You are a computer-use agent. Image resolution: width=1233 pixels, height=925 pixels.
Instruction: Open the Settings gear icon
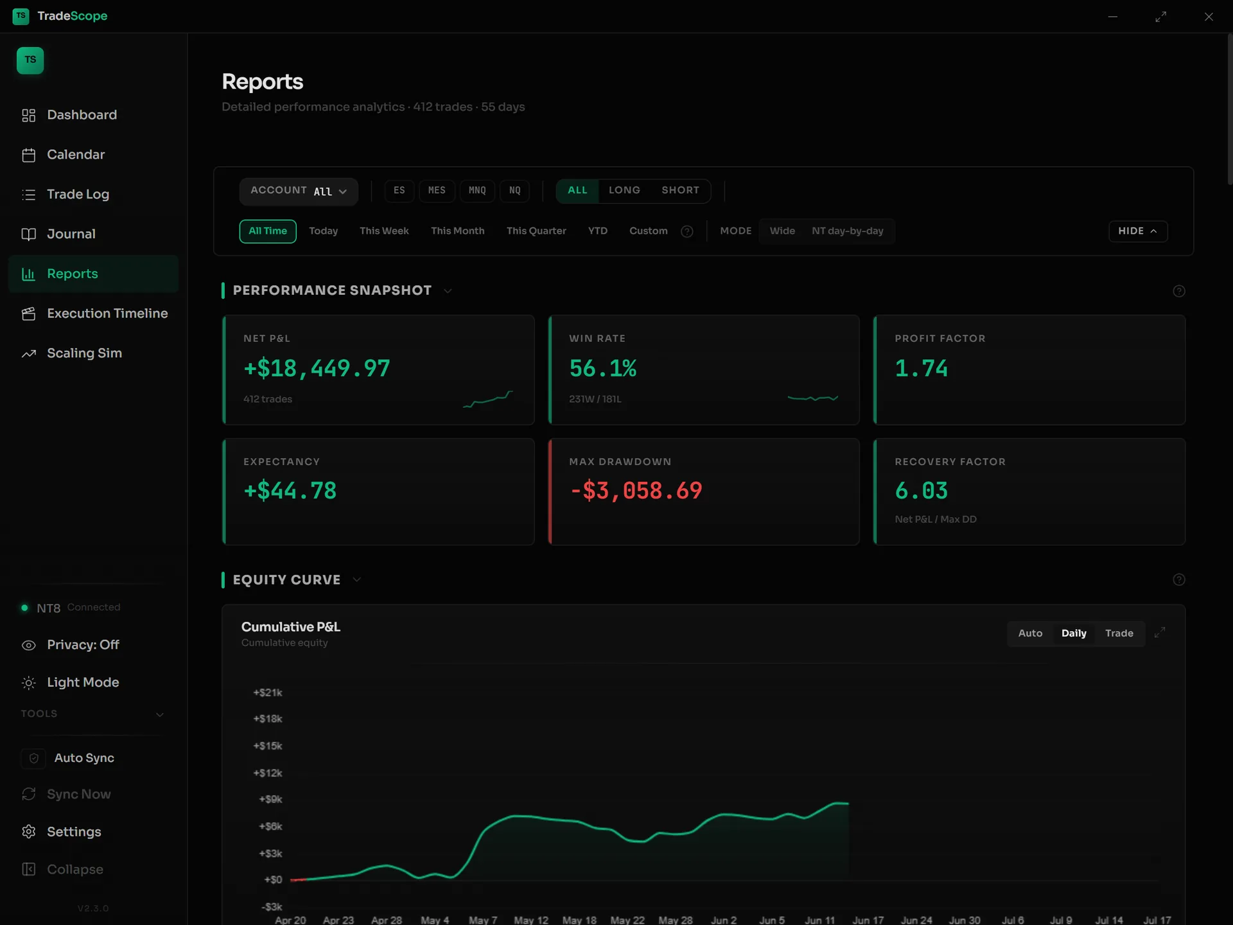point(28,832)
